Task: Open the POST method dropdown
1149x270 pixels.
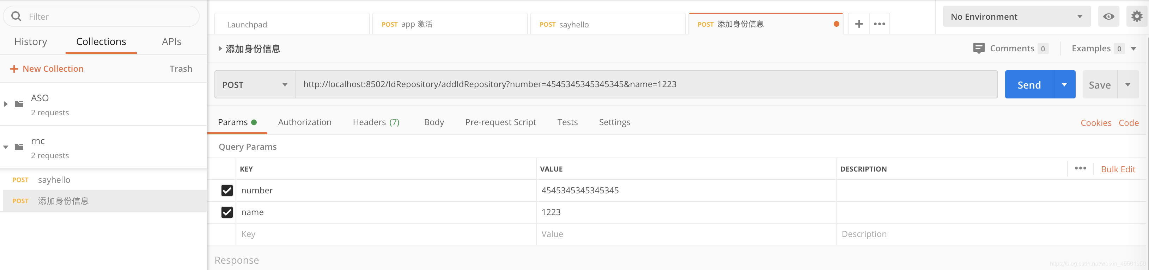Action: [255, 84]
